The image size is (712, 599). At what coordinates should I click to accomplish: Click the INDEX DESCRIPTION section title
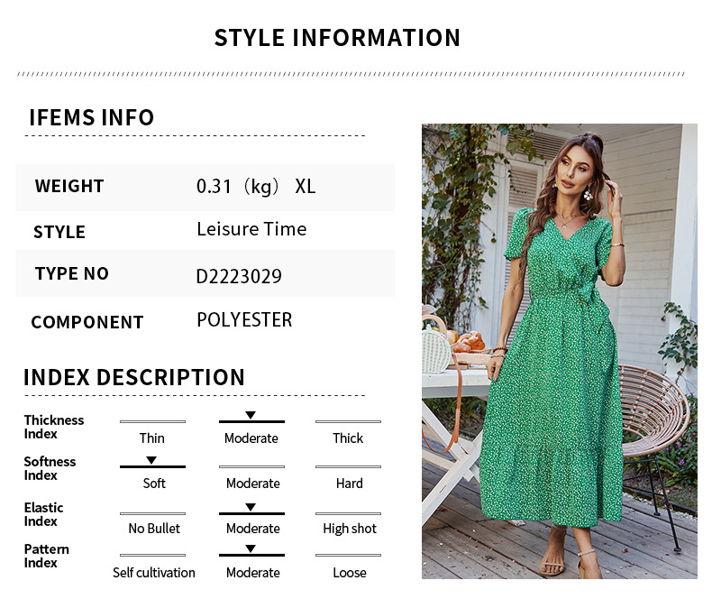134,377
